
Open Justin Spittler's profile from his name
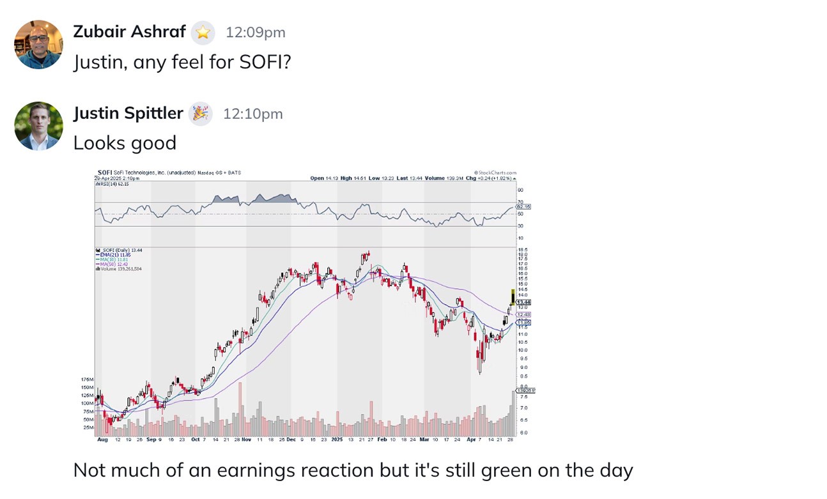128,113
